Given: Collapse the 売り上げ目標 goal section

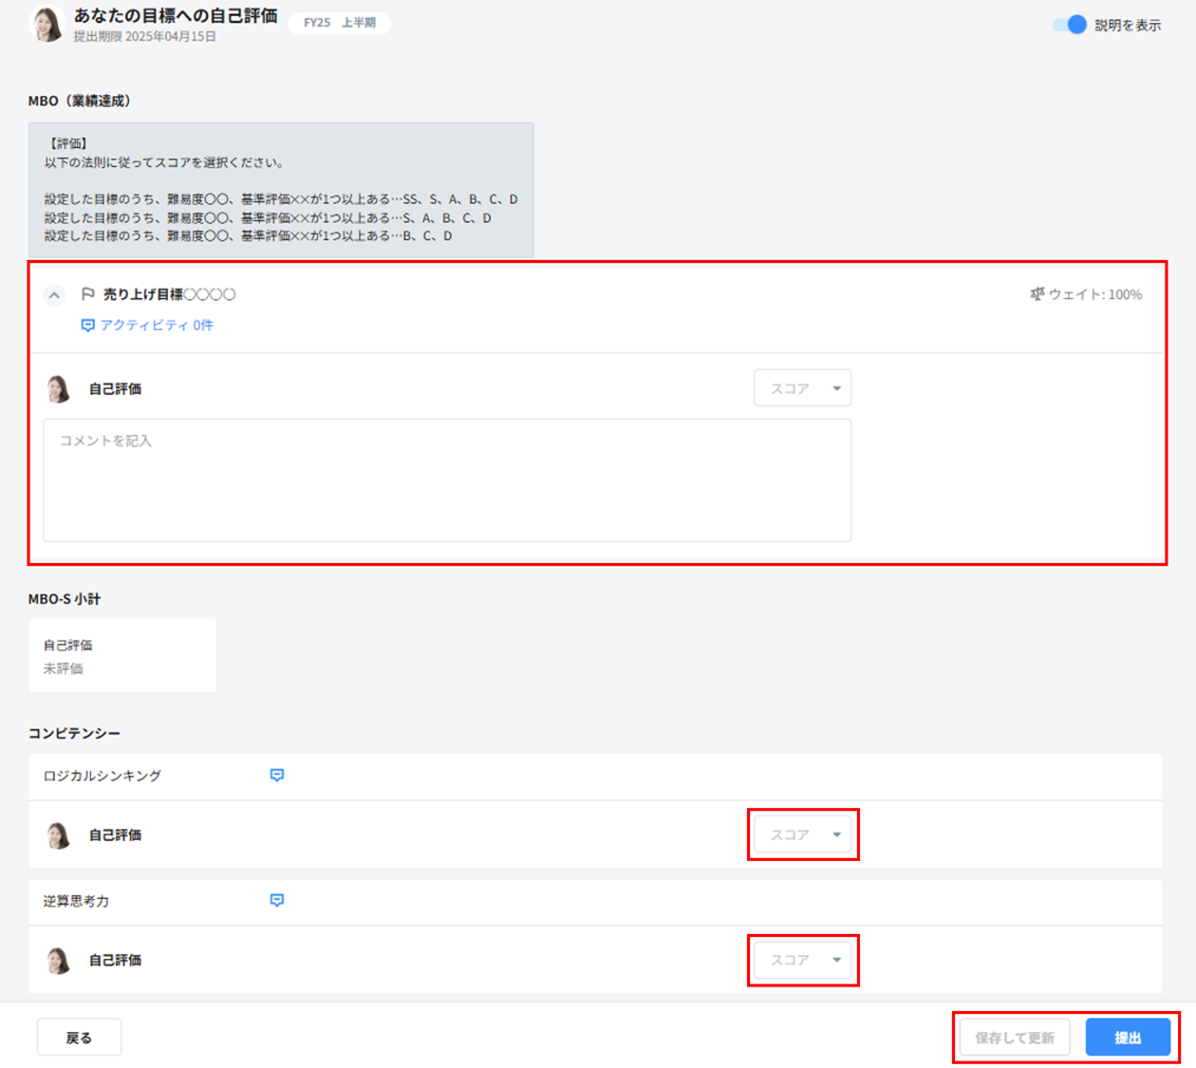Looking at the screenshot, I should tap(54, 295).
